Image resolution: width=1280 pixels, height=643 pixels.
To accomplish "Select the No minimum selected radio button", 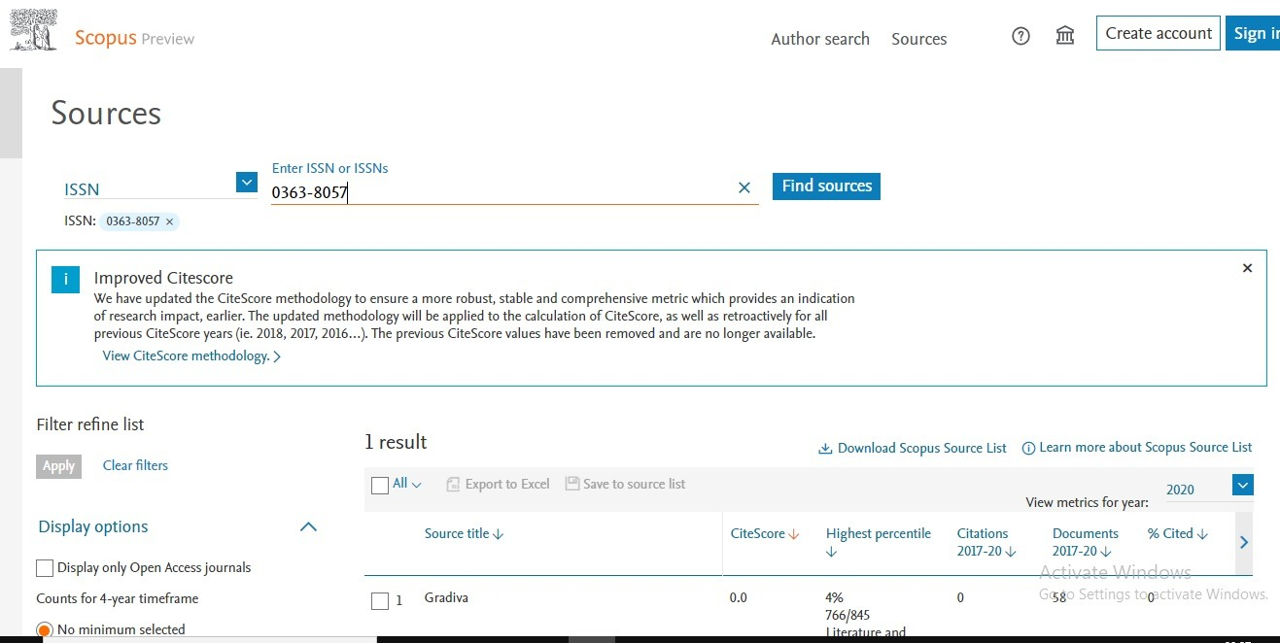I will (44, 630).
